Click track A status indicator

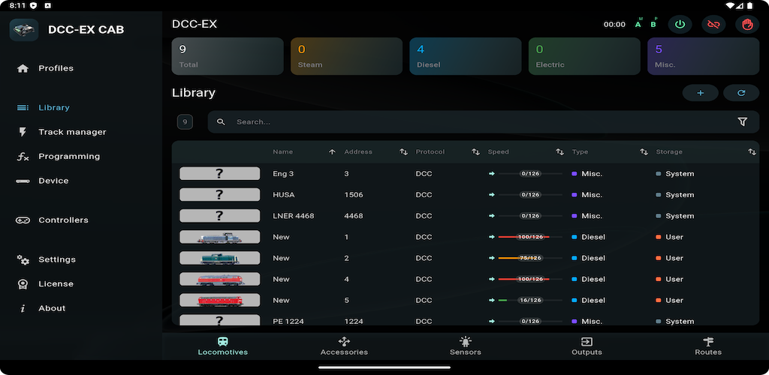click(638, 23)
